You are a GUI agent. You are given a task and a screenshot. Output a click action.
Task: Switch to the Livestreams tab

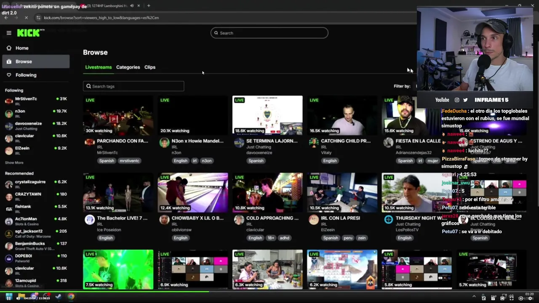[98, 67]
